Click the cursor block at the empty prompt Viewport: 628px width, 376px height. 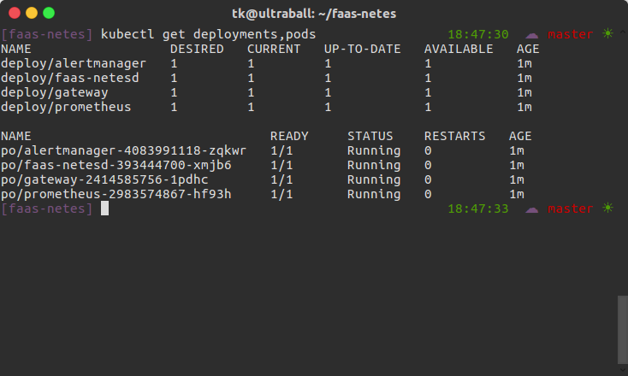point(104,209)
